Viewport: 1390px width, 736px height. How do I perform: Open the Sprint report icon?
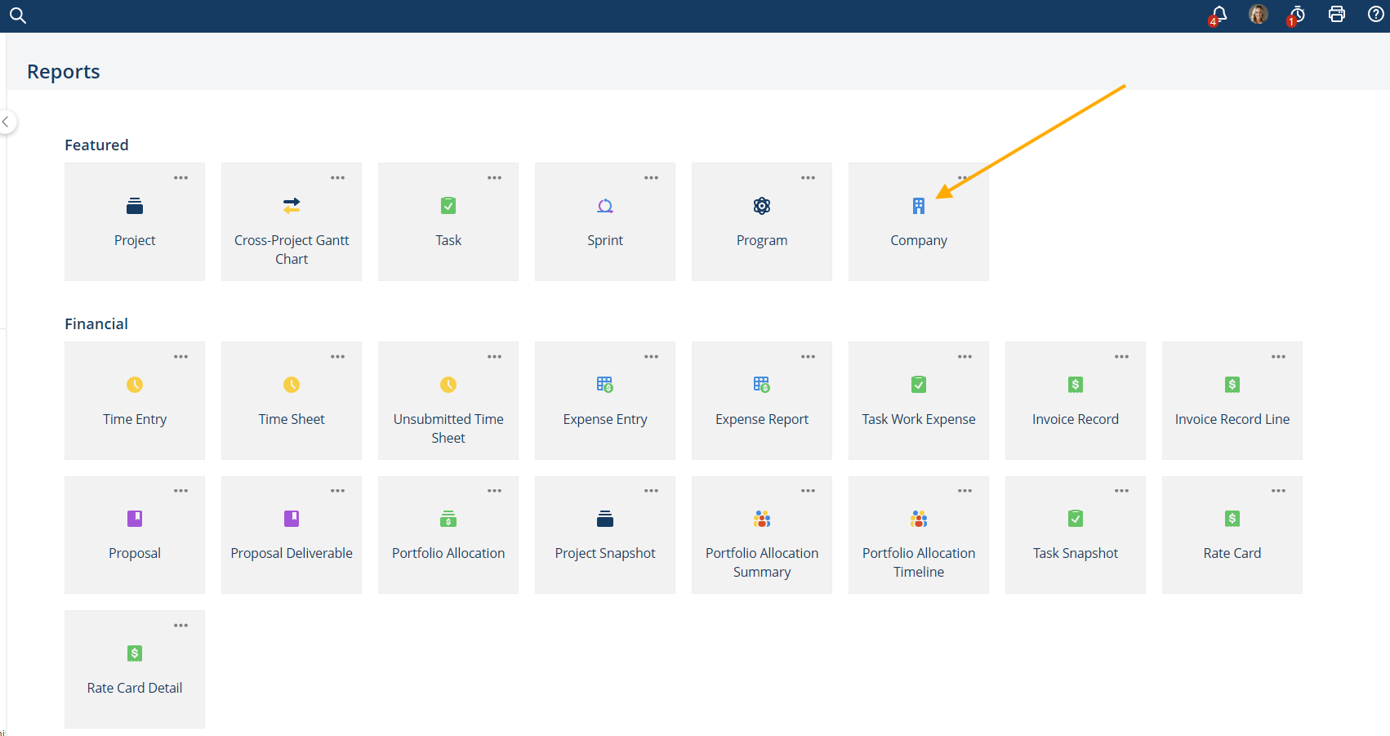tap(605, 206)
